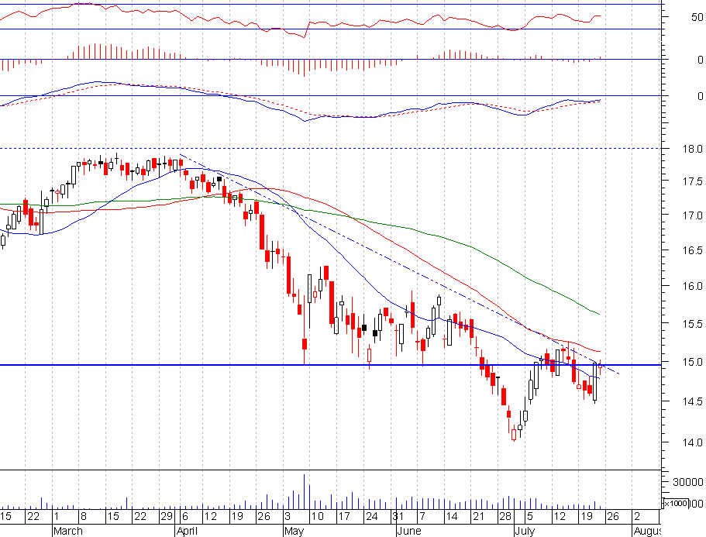Click the date label 24 on time axis
The width and height of the screenshot is (706, 537).
tap(371, 516)
